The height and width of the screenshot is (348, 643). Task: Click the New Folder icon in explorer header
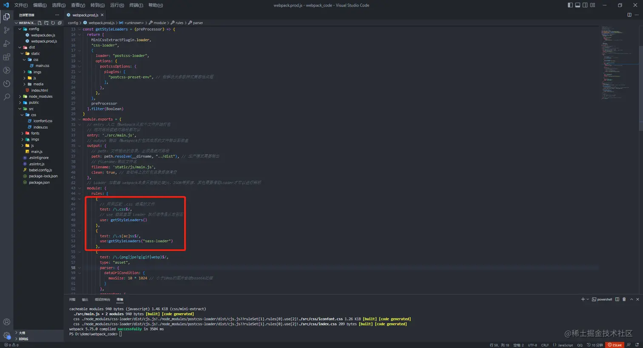[46, 23]
